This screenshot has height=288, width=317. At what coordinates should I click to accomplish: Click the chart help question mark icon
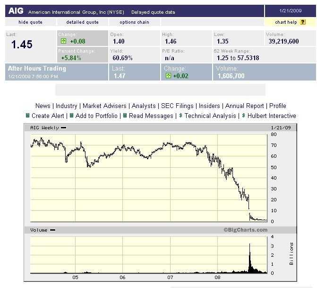(303, 22)
